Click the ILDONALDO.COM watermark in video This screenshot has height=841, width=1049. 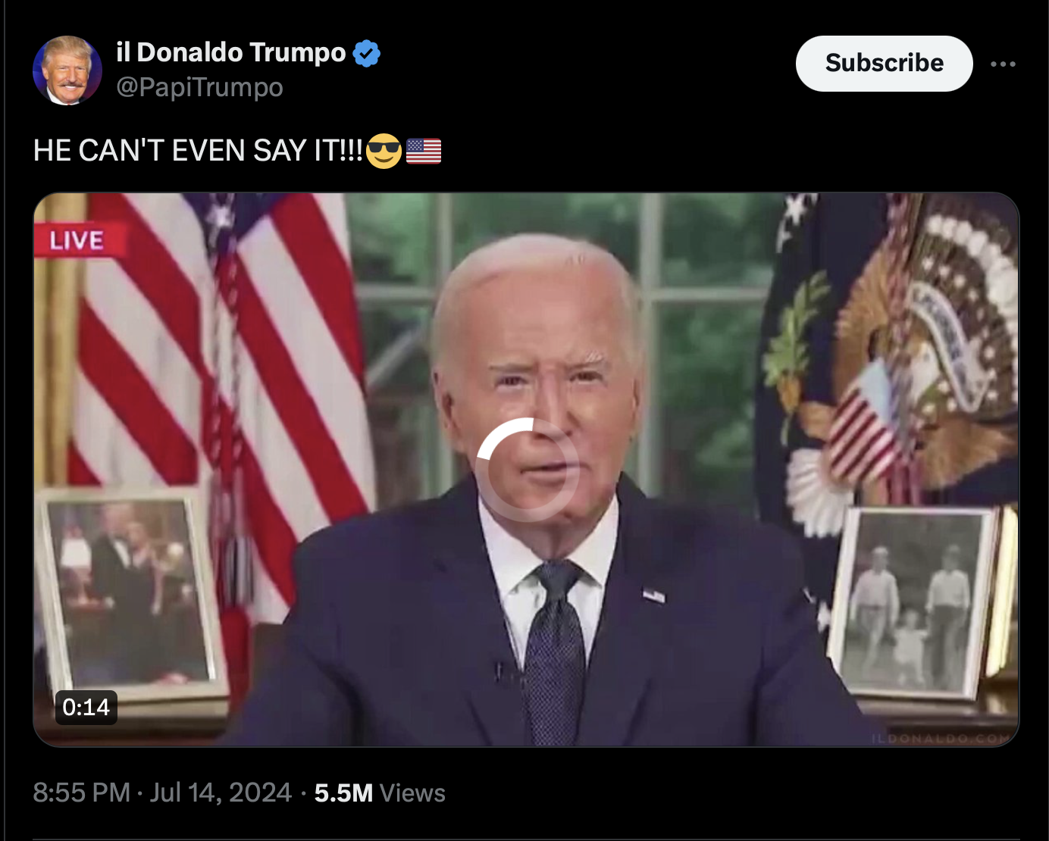click(943, 738)
